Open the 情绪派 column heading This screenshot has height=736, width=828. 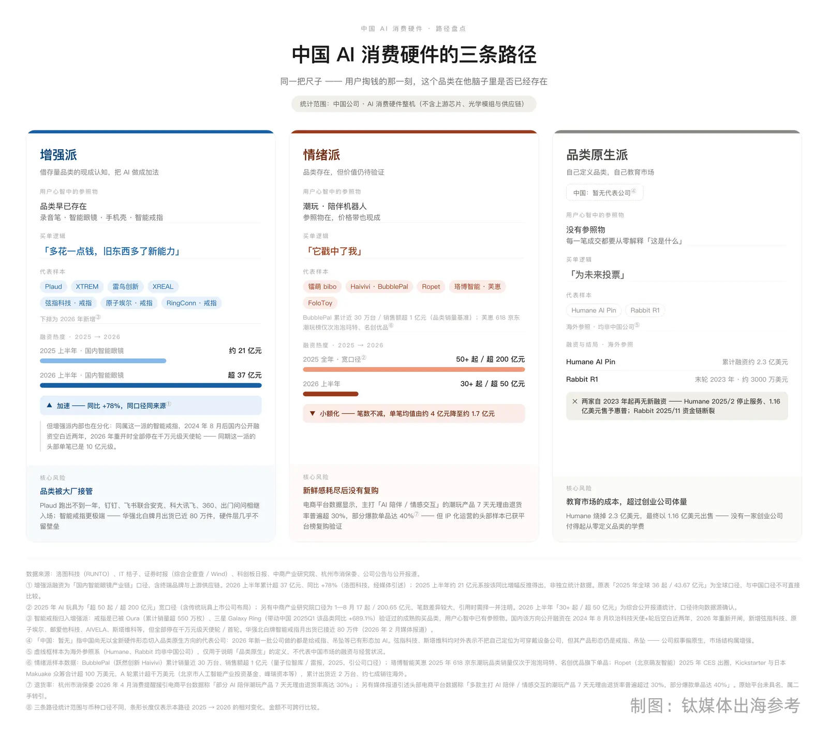[321, 155]
